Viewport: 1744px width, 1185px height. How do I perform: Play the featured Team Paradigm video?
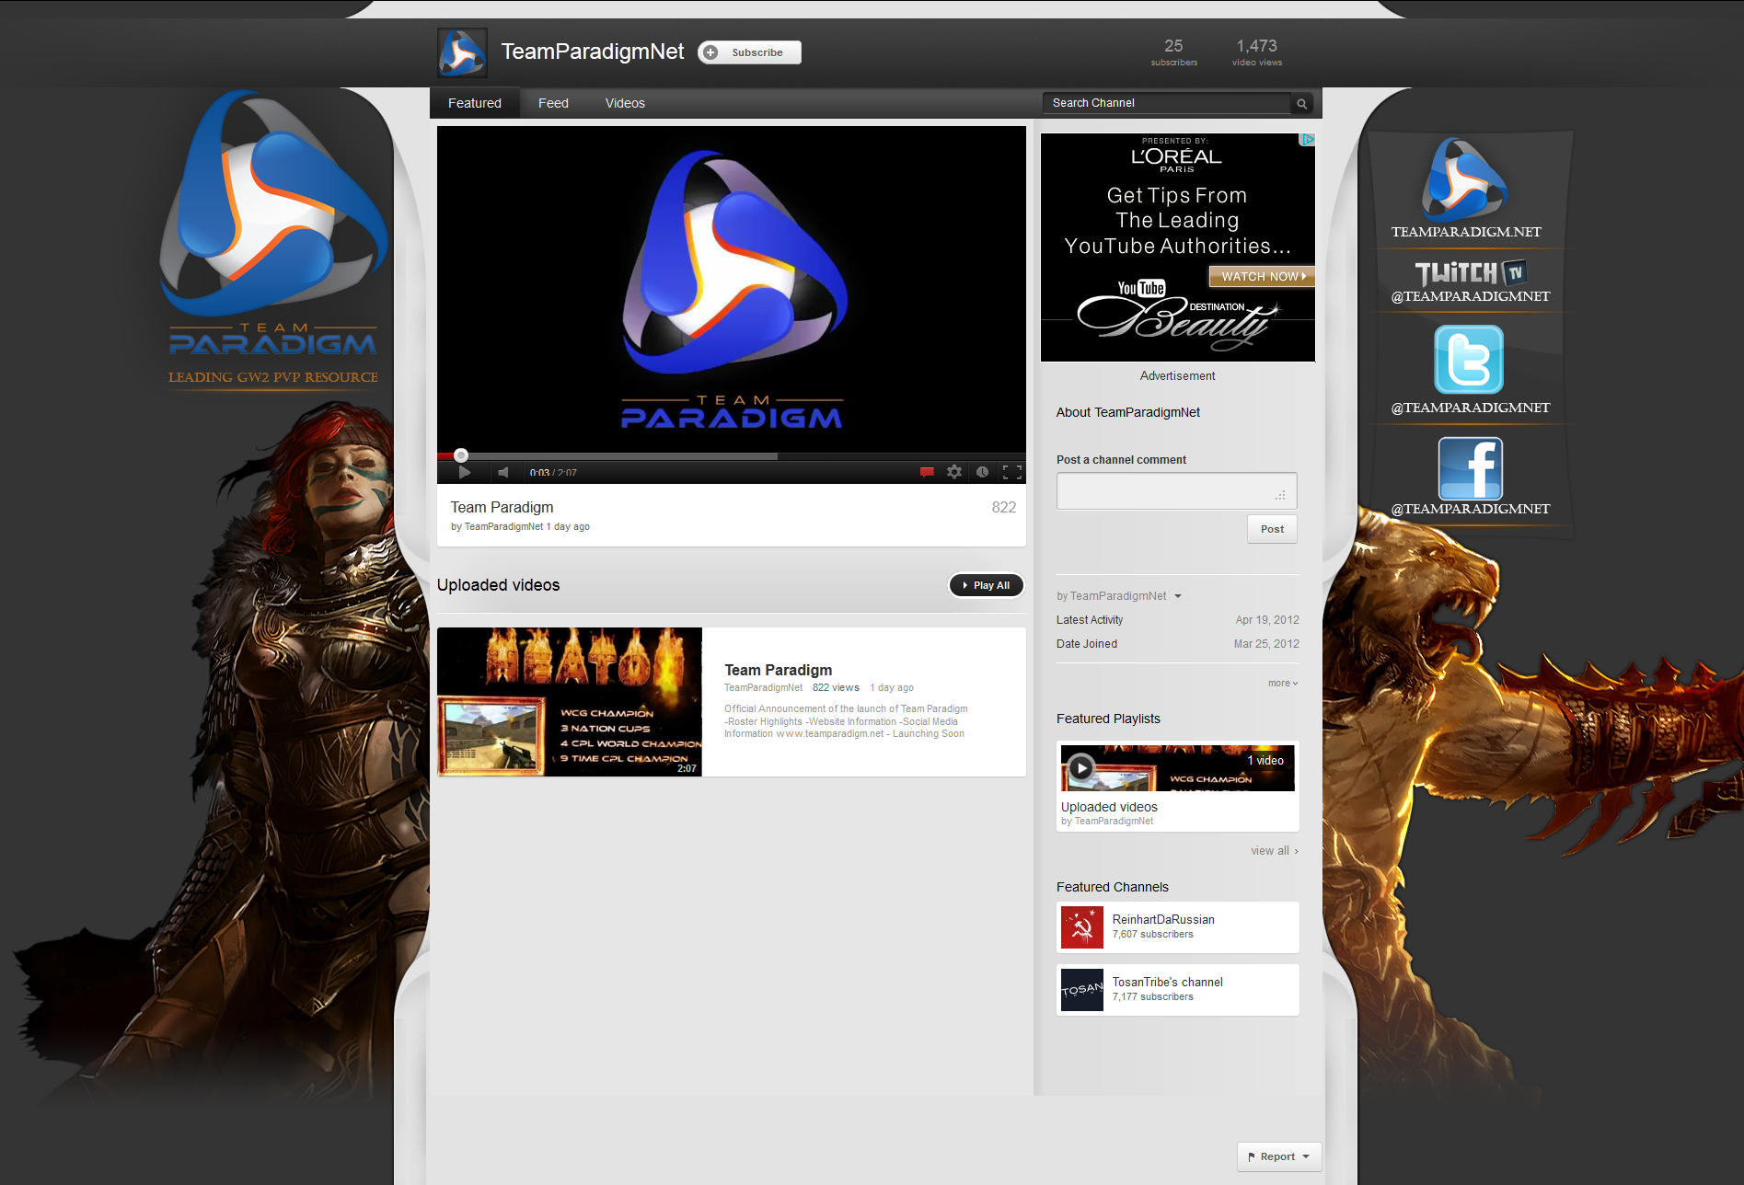465,472
